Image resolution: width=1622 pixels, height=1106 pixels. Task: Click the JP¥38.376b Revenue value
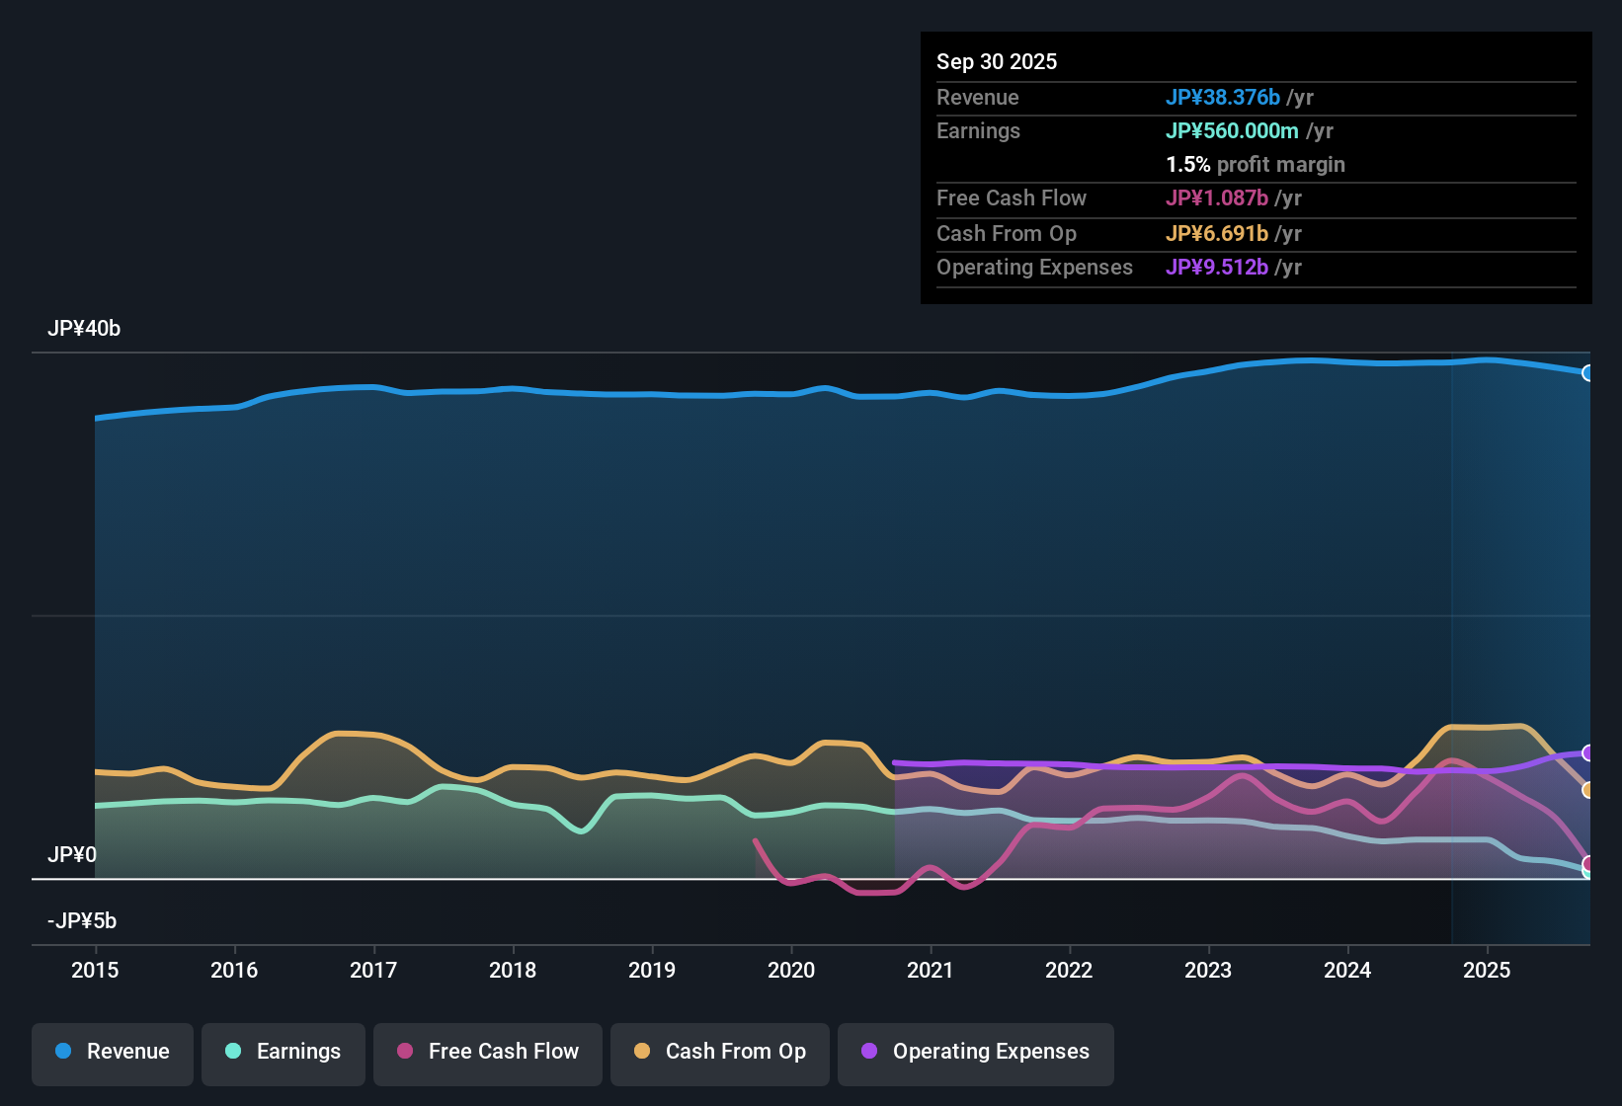point(1223,97)
